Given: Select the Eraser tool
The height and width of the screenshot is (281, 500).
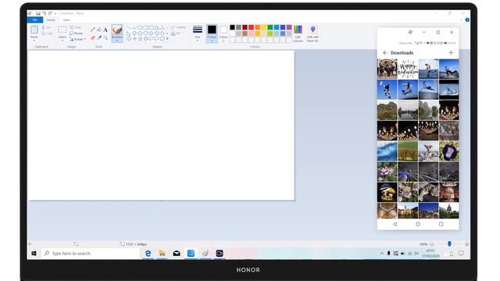Looking at the screenshot, I should pos(92,37).
